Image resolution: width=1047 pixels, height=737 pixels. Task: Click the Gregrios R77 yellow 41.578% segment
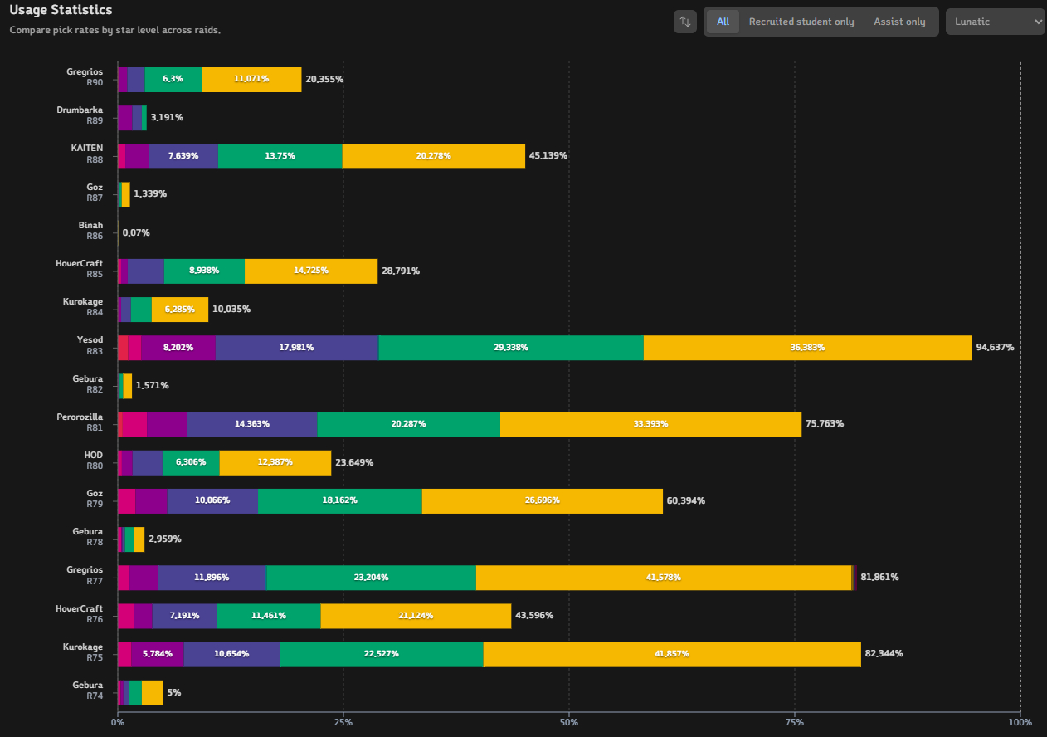(664, 578)
